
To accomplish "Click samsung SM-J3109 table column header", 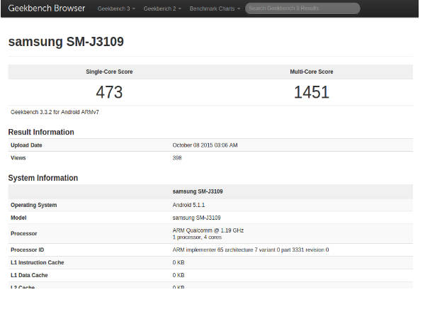I will [x=198, y=191].
